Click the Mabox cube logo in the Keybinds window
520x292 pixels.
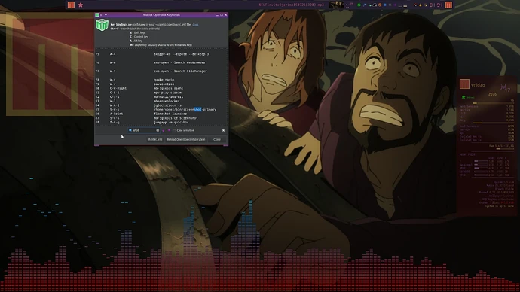(102, 25)
